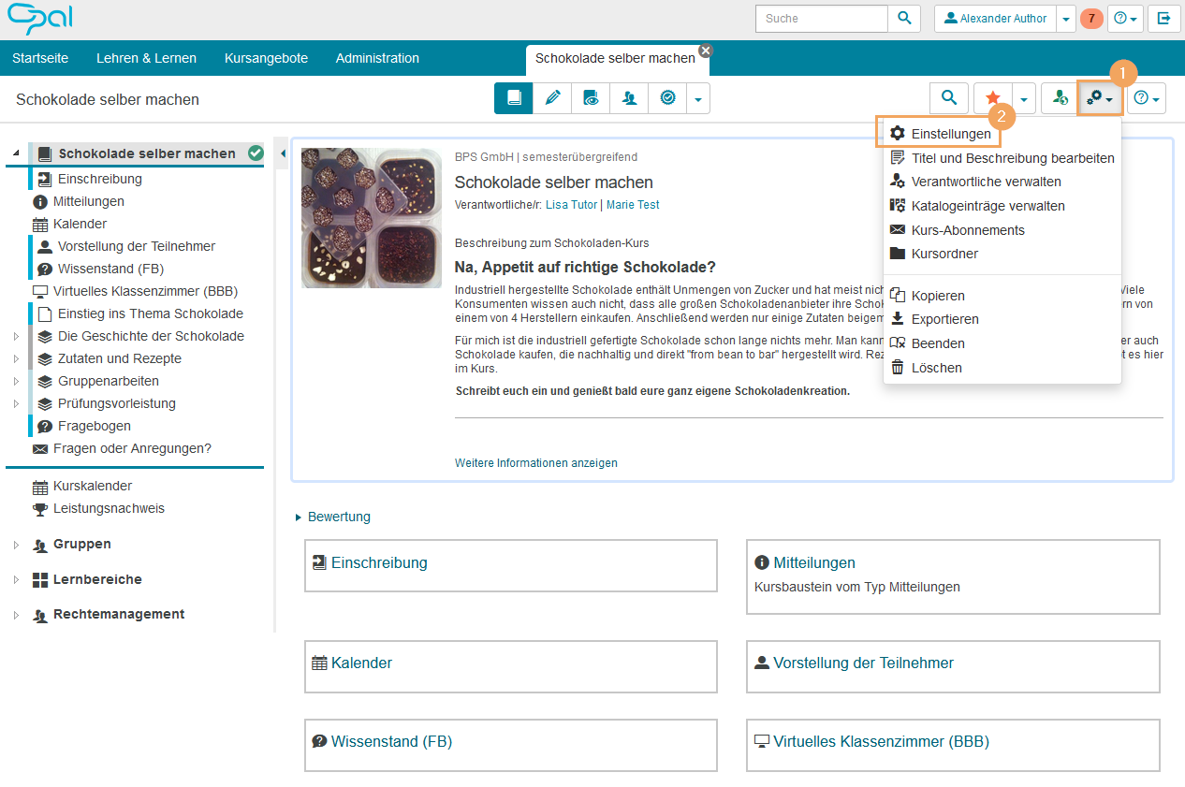The height and width of the screenshot is (787, 1185).
Task: Select Beenden from the menu
Action: coord(1002,343)
